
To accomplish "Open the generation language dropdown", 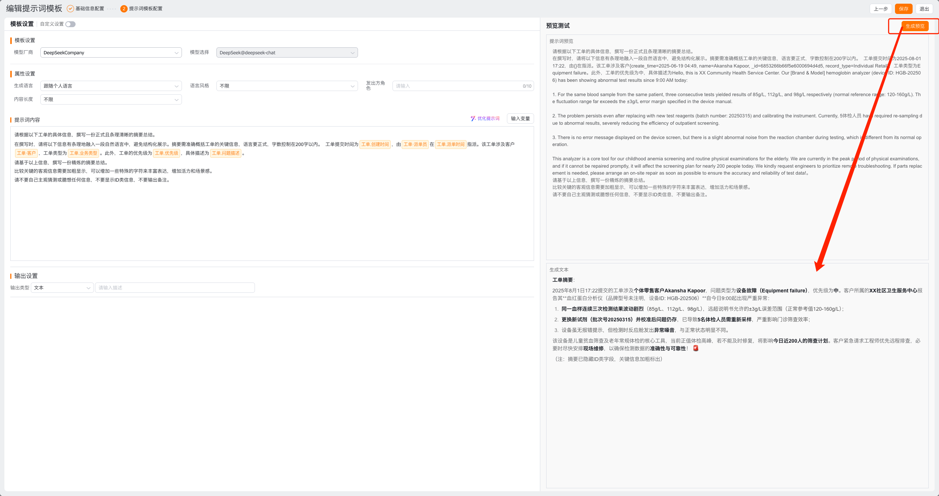I will pos(111,86).
